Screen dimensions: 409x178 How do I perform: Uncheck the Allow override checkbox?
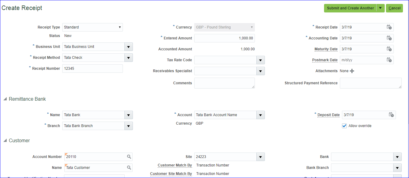pos(344,126)
